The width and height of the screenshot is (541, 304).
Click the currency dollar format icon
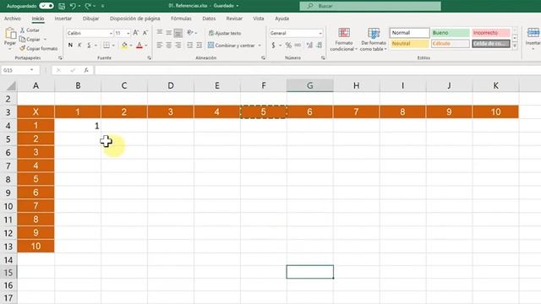tap(273, 45)
